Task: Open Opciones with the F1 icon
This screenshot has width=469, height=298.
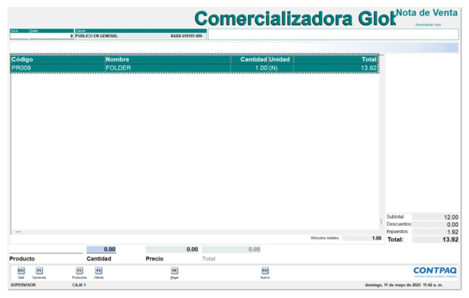Action: 39,270
